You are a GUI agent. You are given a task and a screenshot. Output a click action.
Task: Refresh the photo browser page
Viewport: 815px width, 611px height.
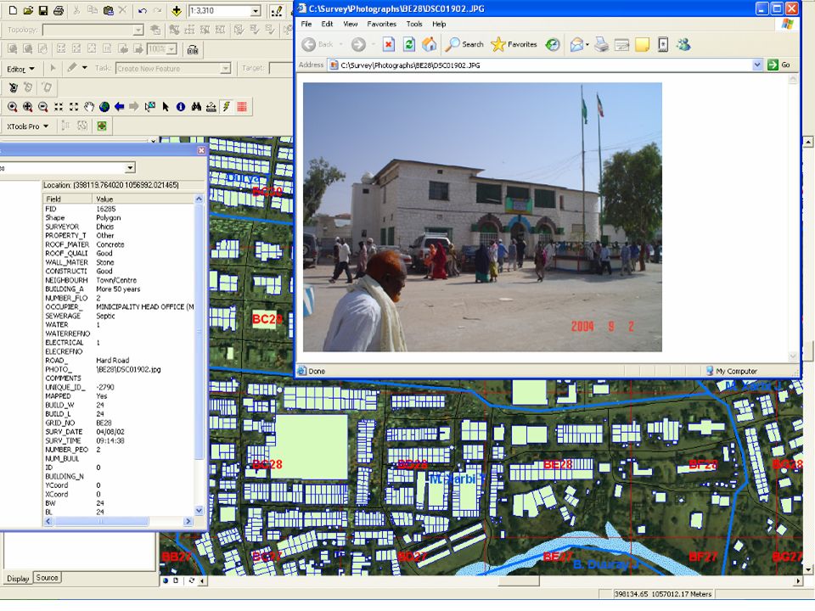pyautogui.click(x=409, y=45)
